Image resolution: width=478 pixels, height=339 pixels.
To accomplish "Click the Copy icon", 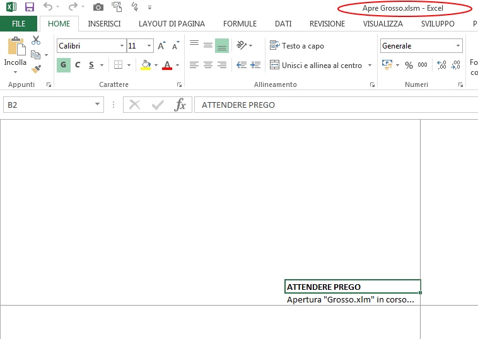I will pos(36,55).
